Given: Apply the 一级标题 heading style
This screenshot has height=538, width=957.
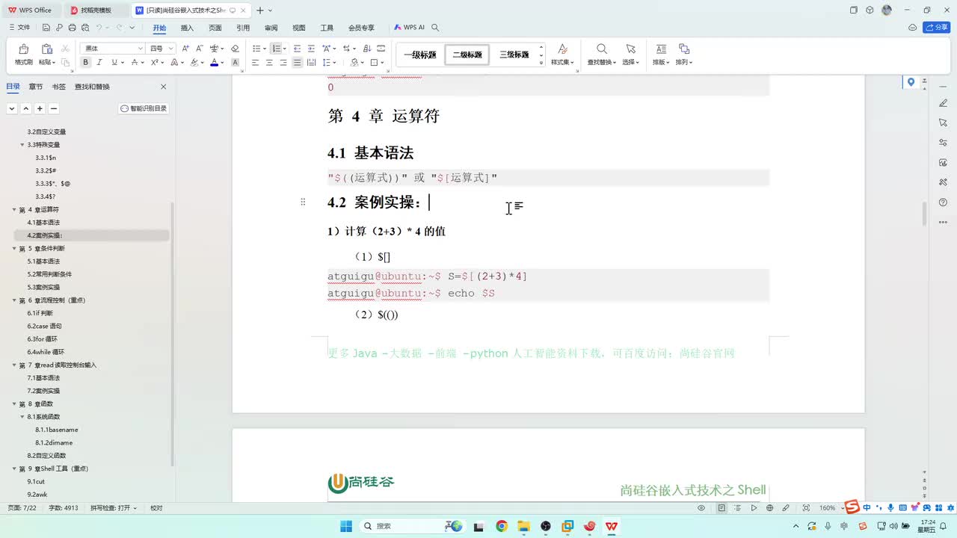Looking at the screenshot, I should coord(420,55).
